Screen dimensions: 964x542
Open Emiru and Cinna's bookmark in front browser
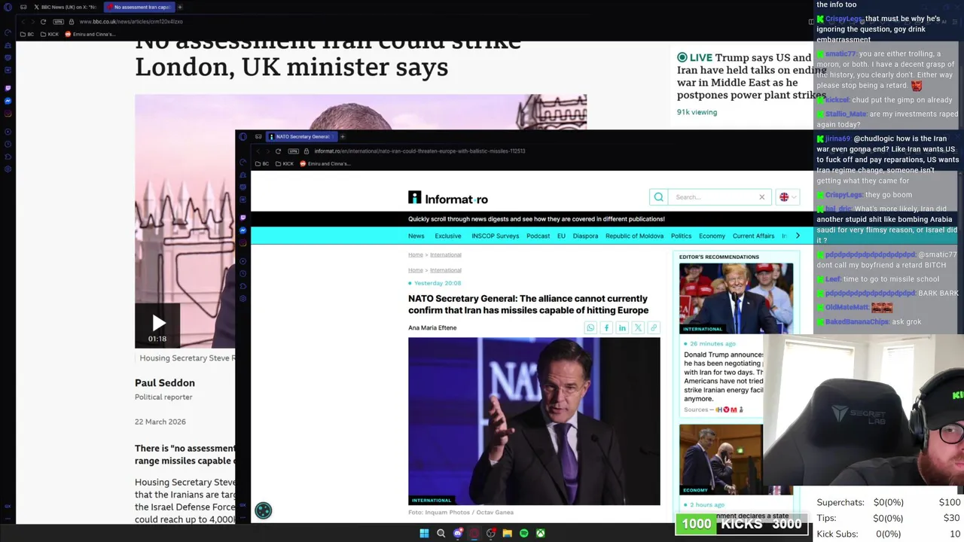tap(325, 163)
